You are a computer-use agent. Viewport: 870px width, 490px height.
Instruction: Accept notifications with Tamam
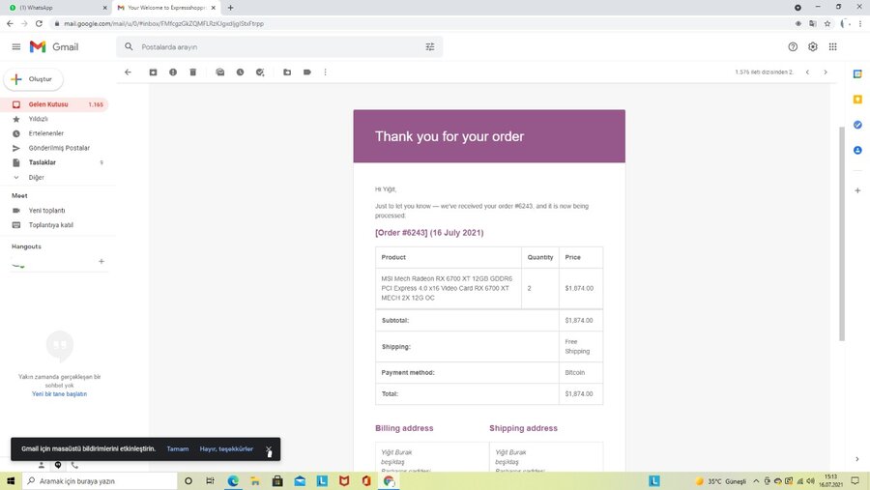[x=178, y=449]
